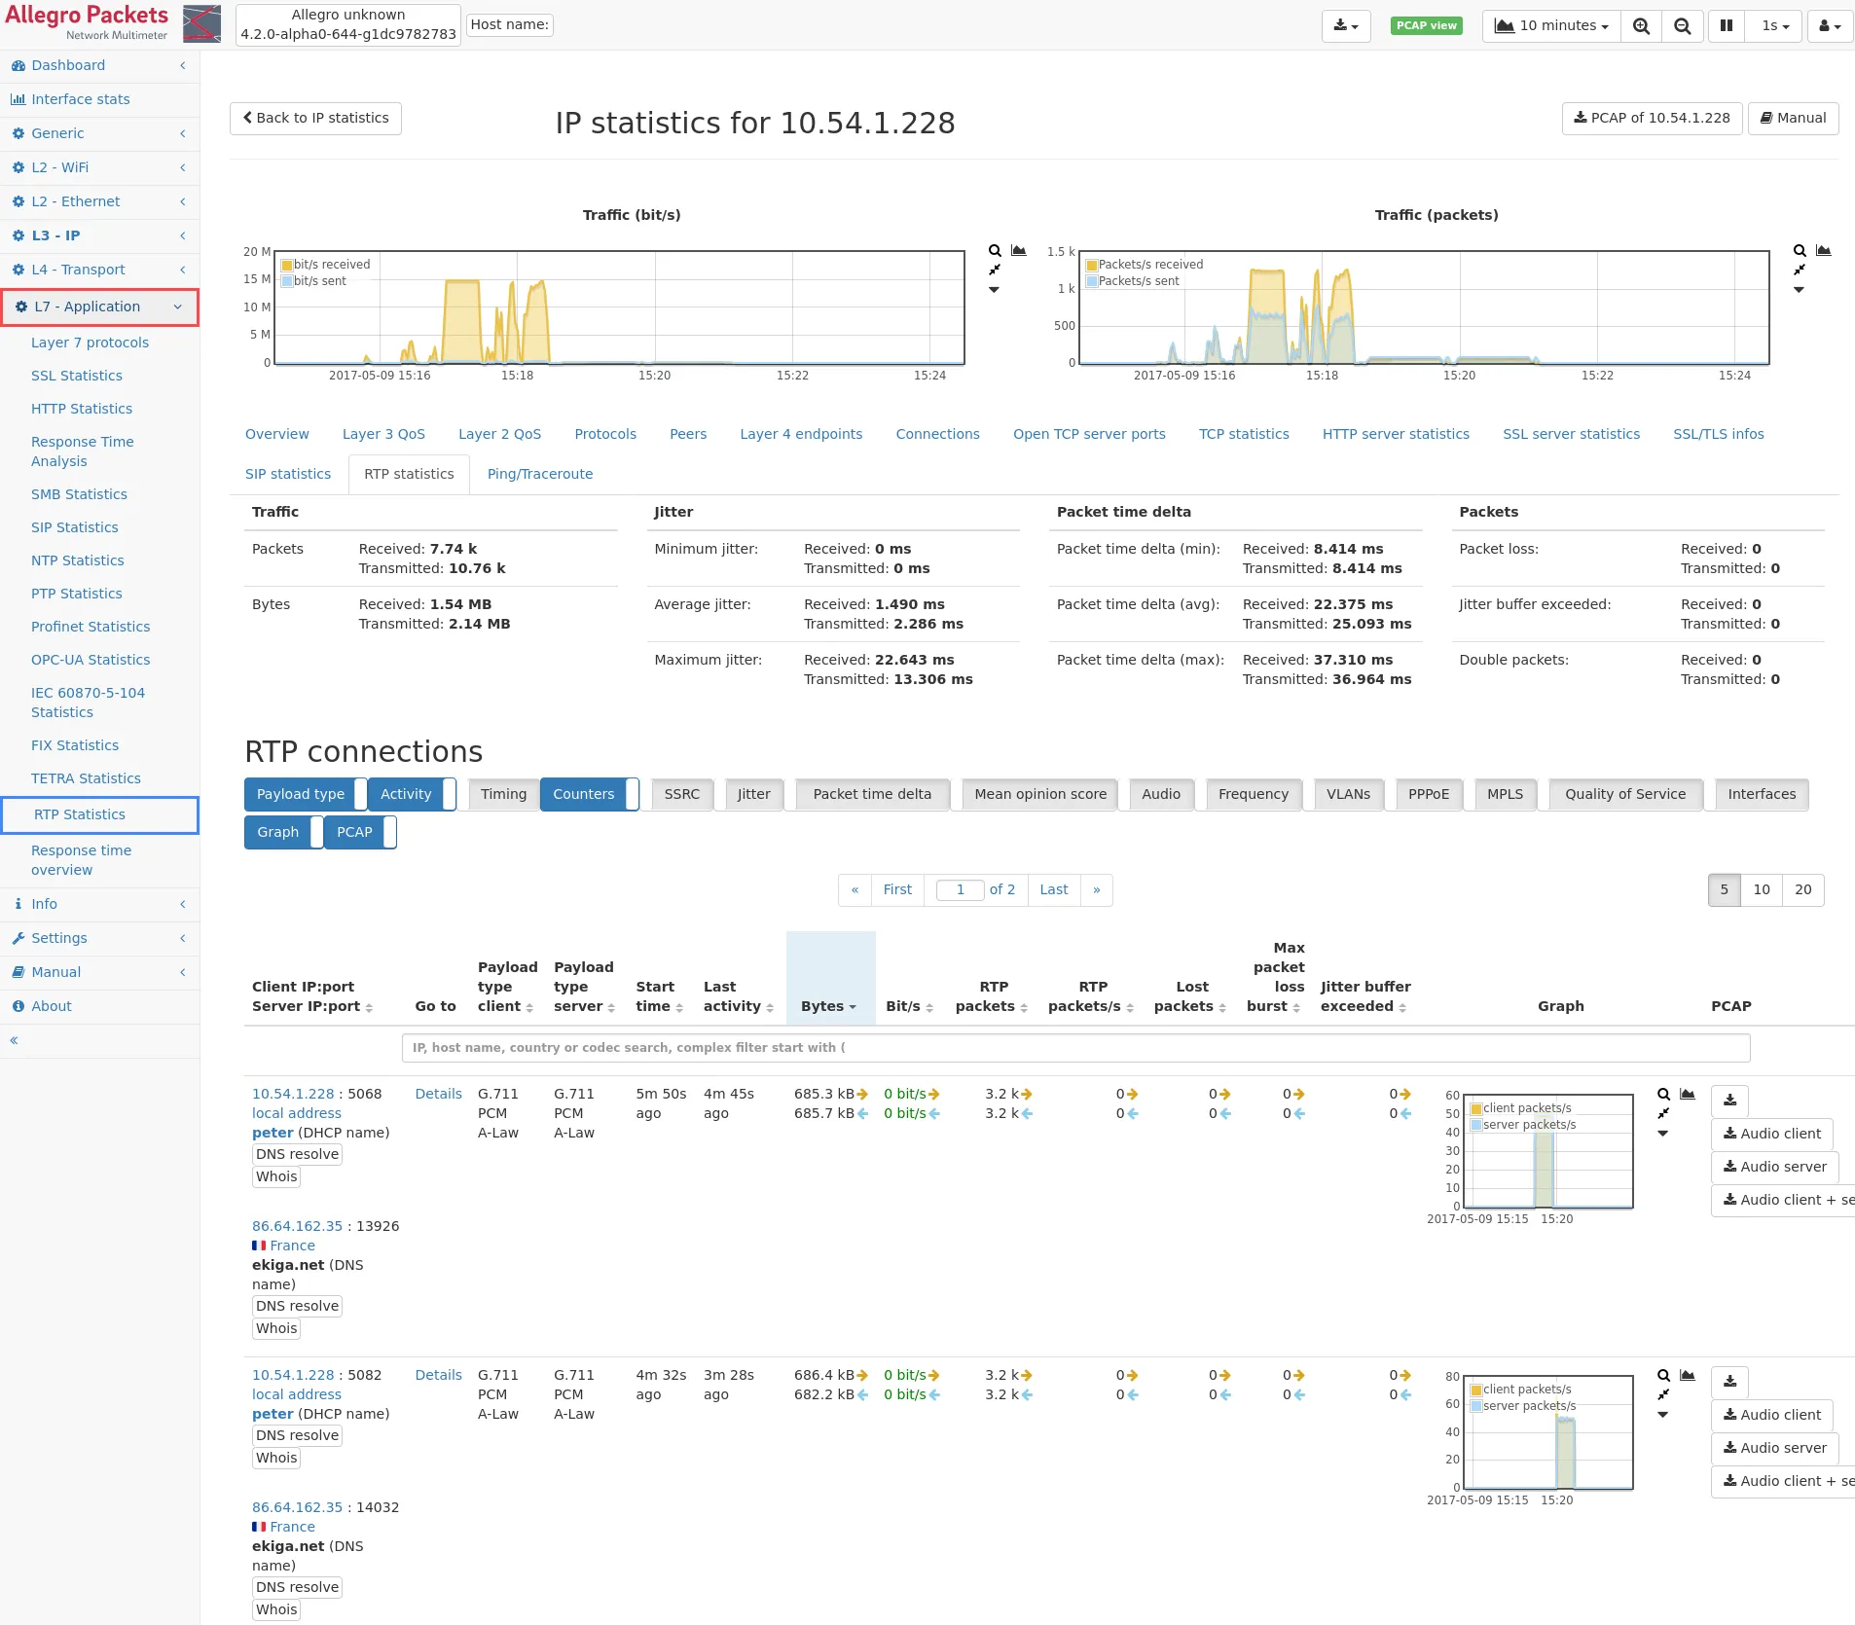Viewport: 1855px width, 1625px height.
Task: Click area chart icon beside Traffic (packets) graph
Action: point(1823,251)
